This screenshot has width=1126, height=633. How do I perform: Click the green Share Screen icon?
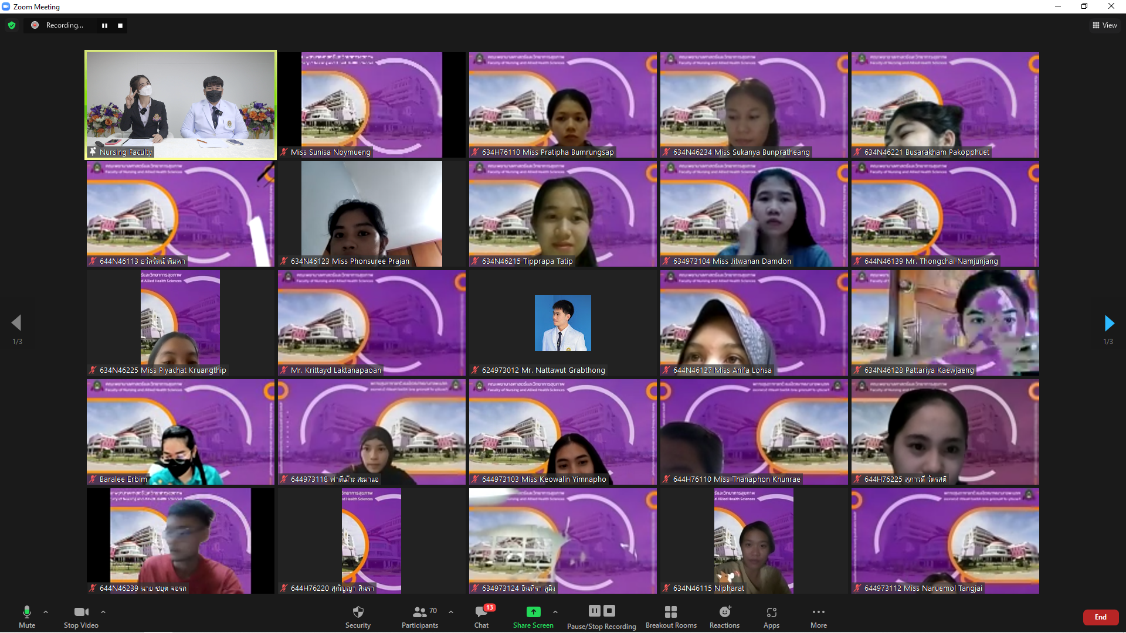[533, 612]
